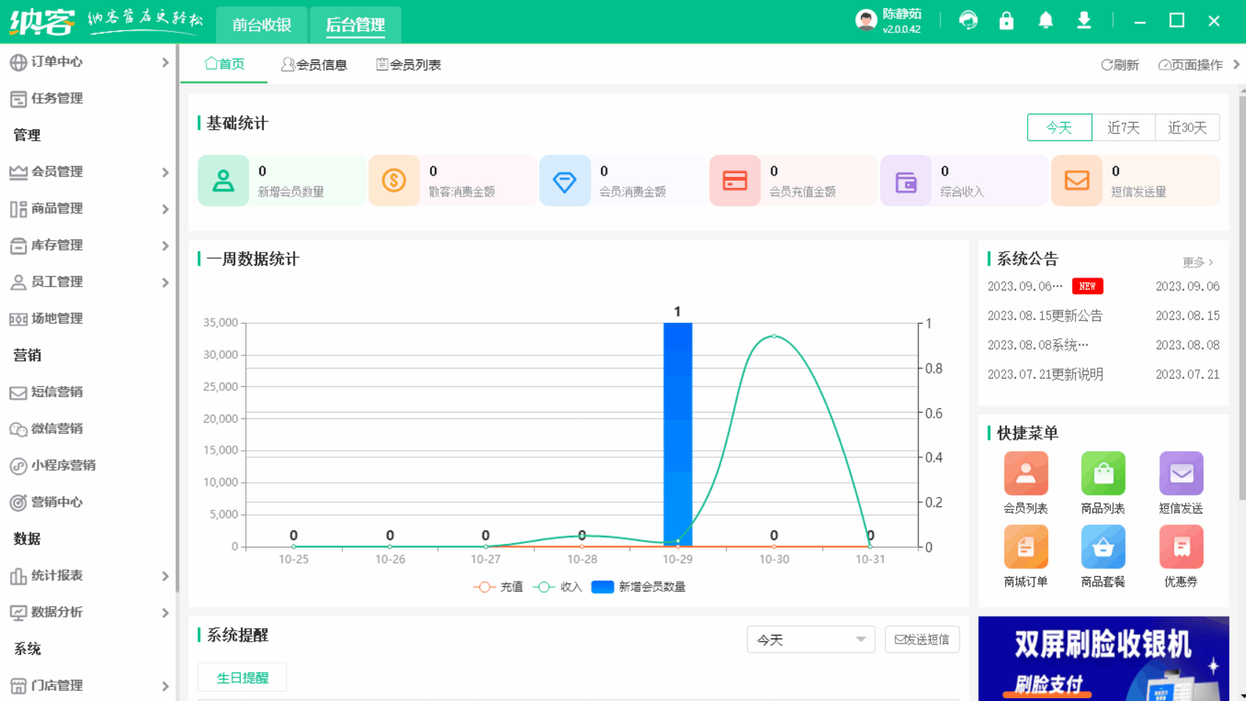Open the 商城订单 quick menu icon
Screen dimensions: 1246x701
pyautogui.click(x=1026, y=548)
